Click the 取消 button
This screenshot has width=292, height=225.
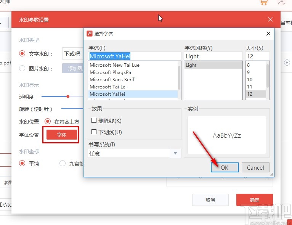pyautogui.click(x=210, y=200)
